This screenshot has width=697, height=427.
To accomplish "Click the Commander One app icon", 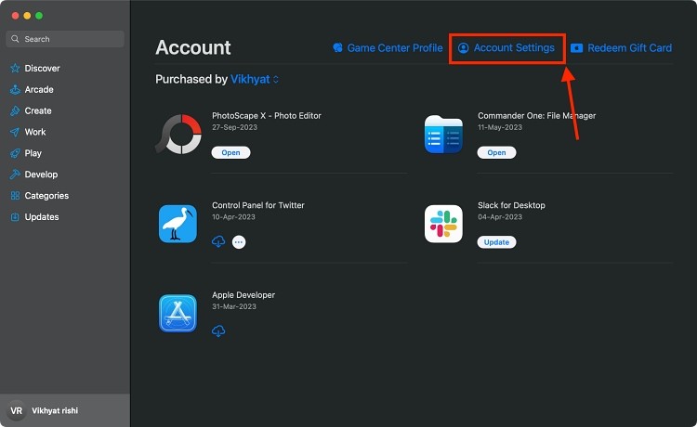I will click(443, 134).
